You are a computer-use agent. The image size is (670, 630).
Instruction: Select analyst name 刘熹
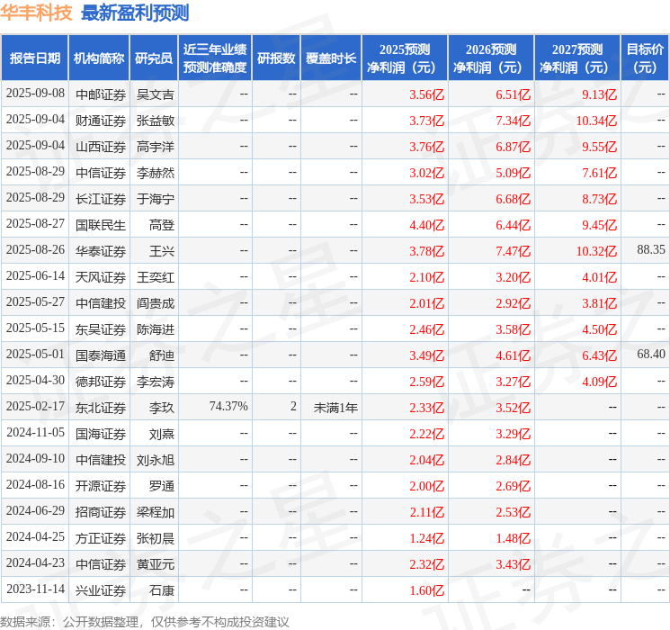click(162, 434)
